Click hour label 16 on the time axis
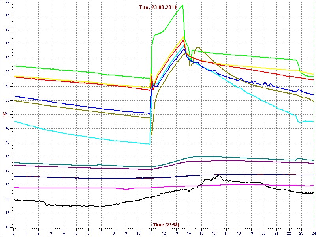316x237 pixels. pos(214,233)
